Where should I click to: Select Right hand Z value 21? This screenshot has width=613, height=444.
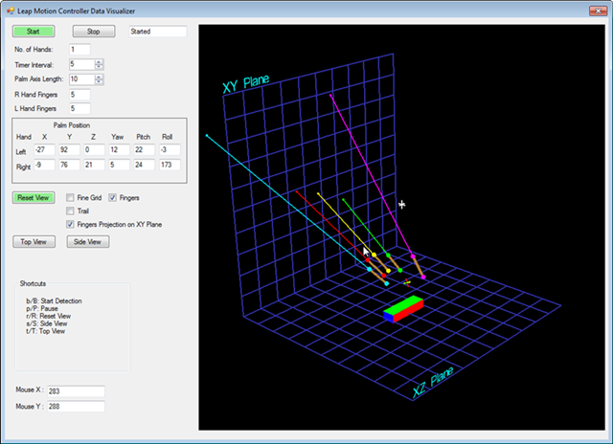(94, 165)
